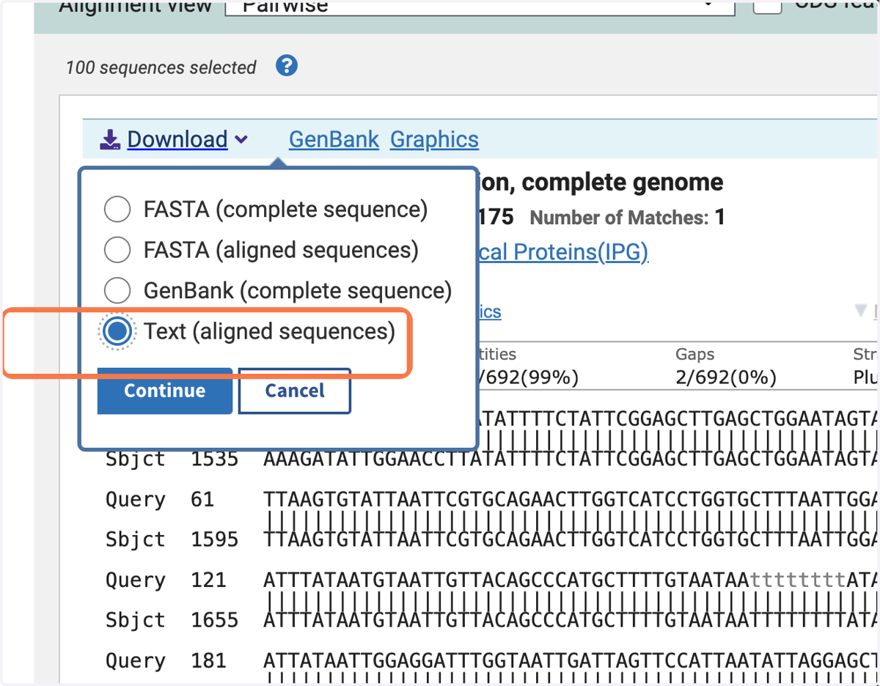Select FASTA (aligned sequences) radio option

point(117,250)
